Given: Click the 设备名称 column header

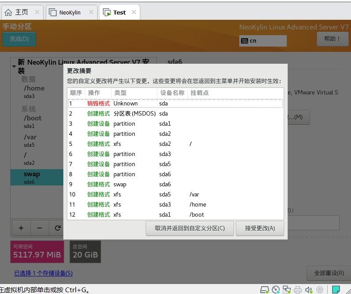Looking at the screenshot, I should tap(172, 93).
